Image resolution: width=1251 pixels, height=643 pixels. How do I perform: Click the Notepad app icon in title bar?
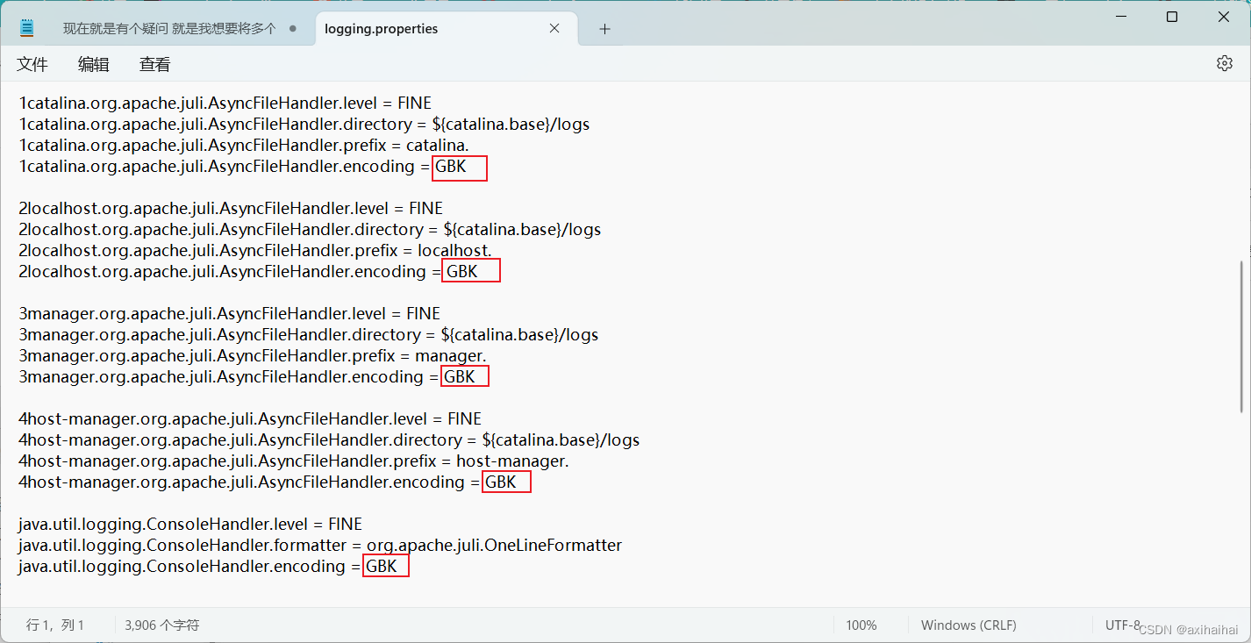click(x=27, y=29)
